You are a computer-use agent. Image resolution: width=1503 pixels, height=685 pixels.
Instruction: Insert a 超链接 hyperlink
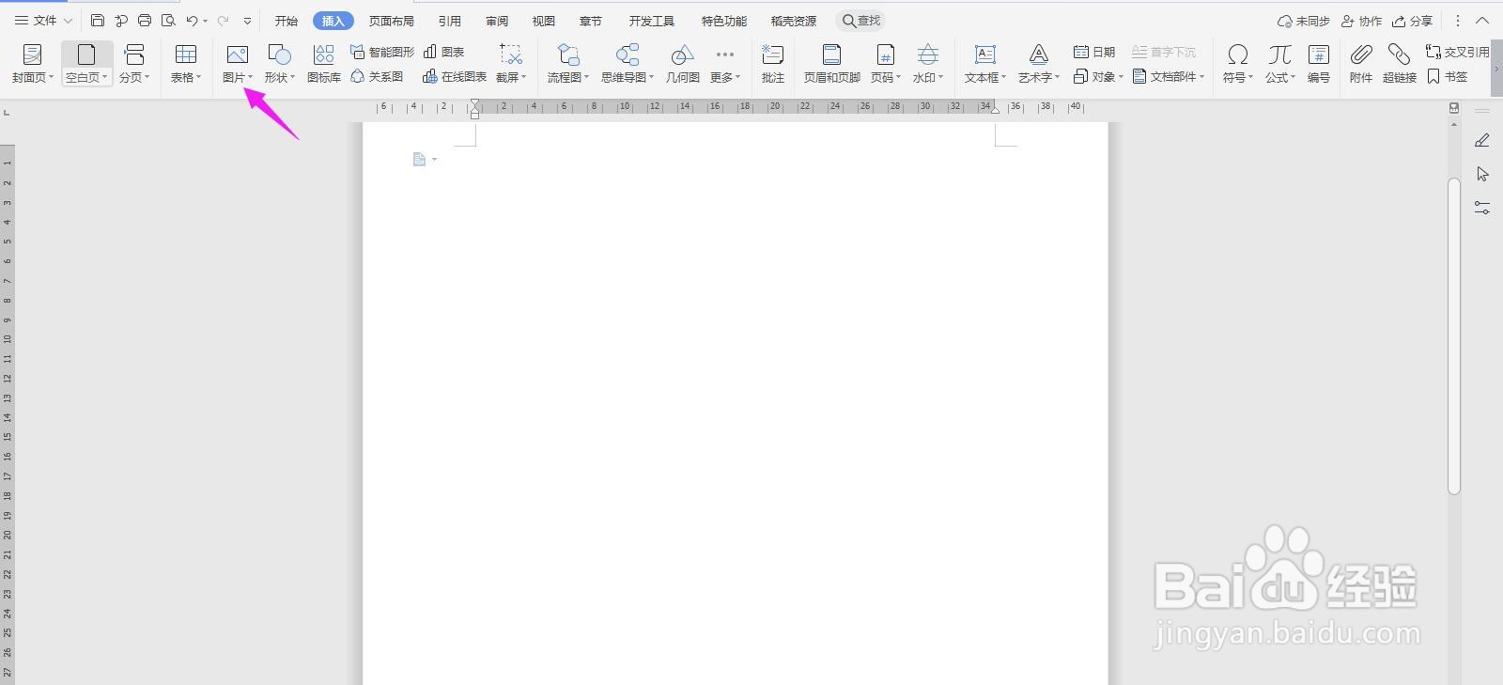point(1400,64)
